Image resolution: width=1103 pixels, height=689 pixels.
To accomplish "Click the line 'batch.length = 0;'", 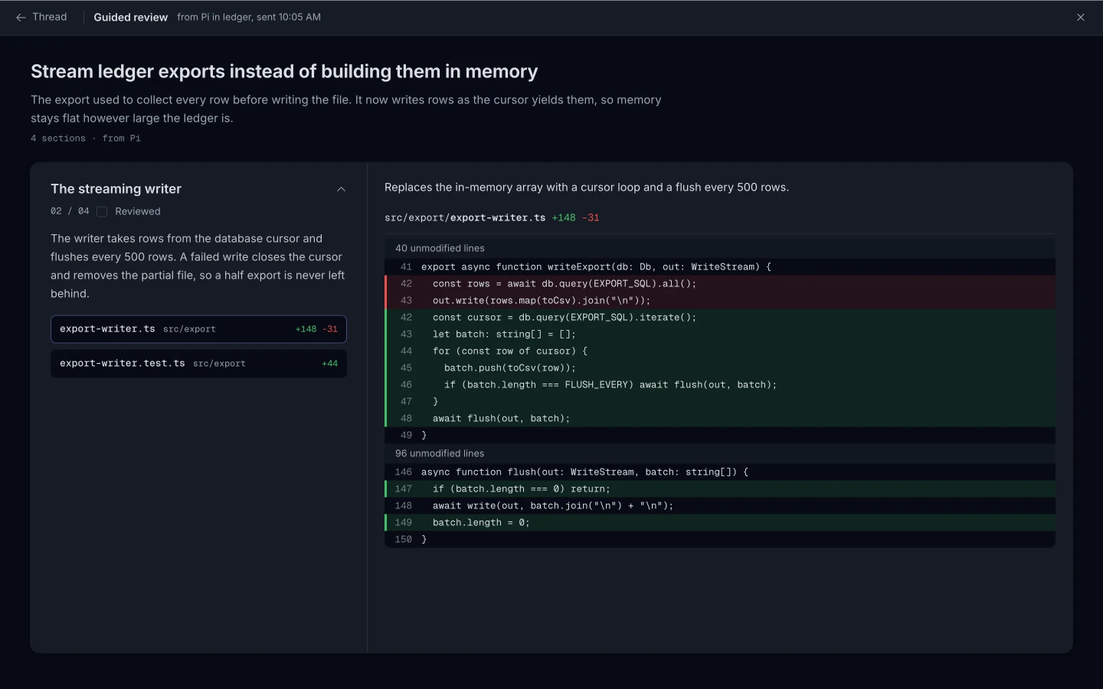I will tap(720, 522).
